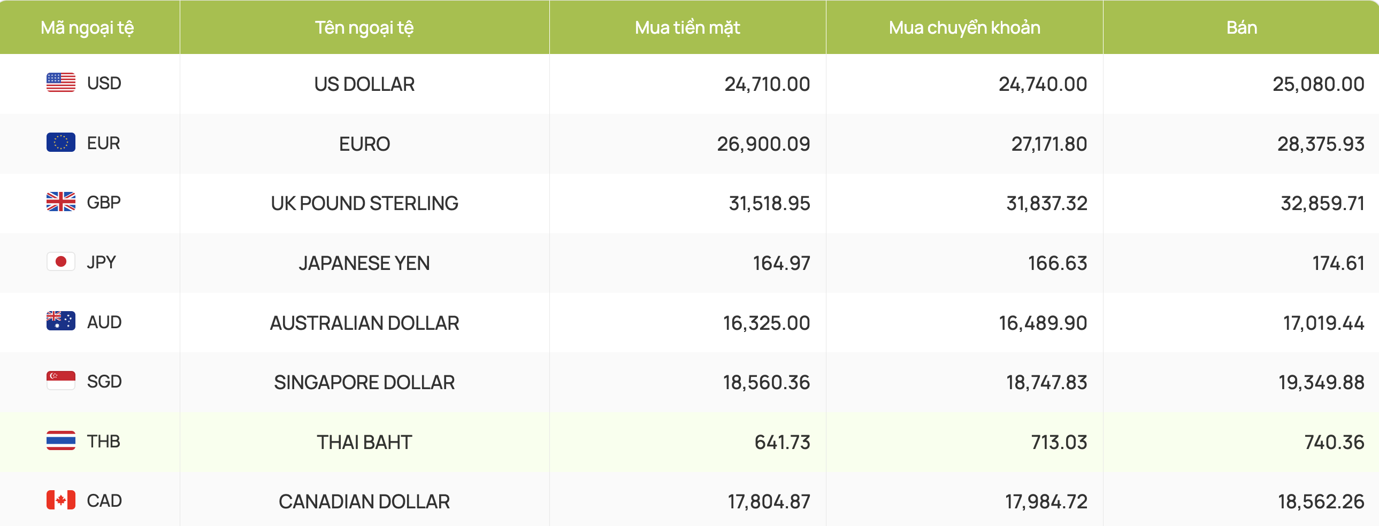Click the Japan flag icon

tap(60, 262)
